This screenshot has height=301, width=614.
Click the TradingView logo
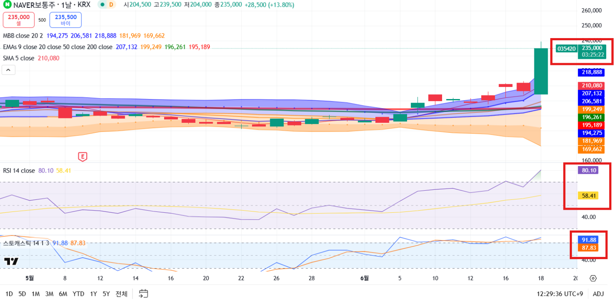click(11, 261)
